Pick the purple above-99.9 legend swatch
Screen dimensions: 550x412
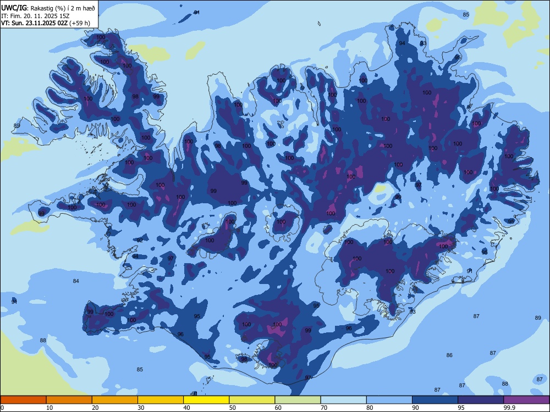pyautogui.click(x=526, y=400)
